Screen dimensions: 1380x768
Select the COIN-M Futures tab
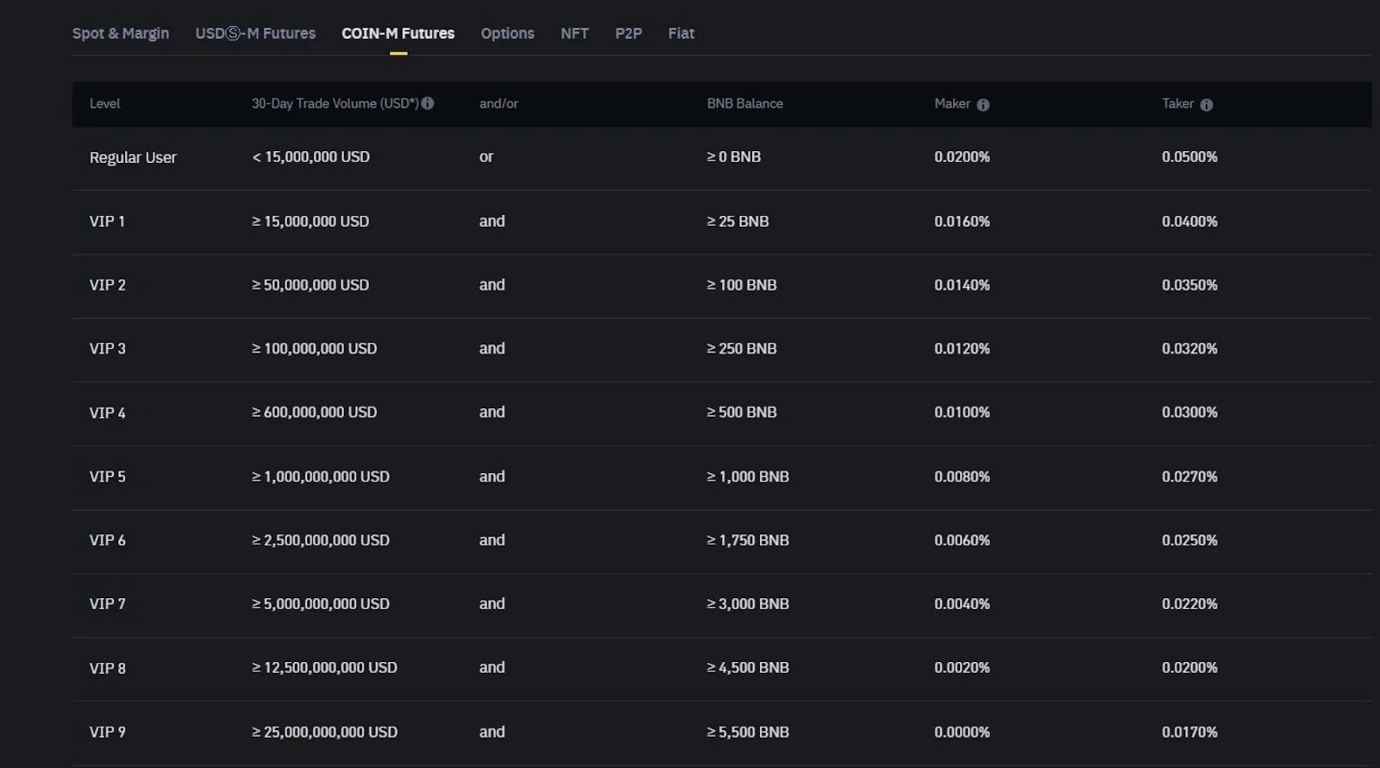(398, 34)
